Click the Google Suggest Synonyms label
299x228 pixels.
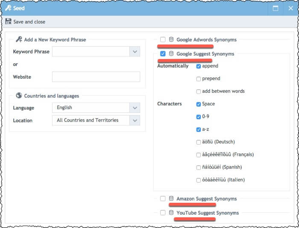(205, 54)
